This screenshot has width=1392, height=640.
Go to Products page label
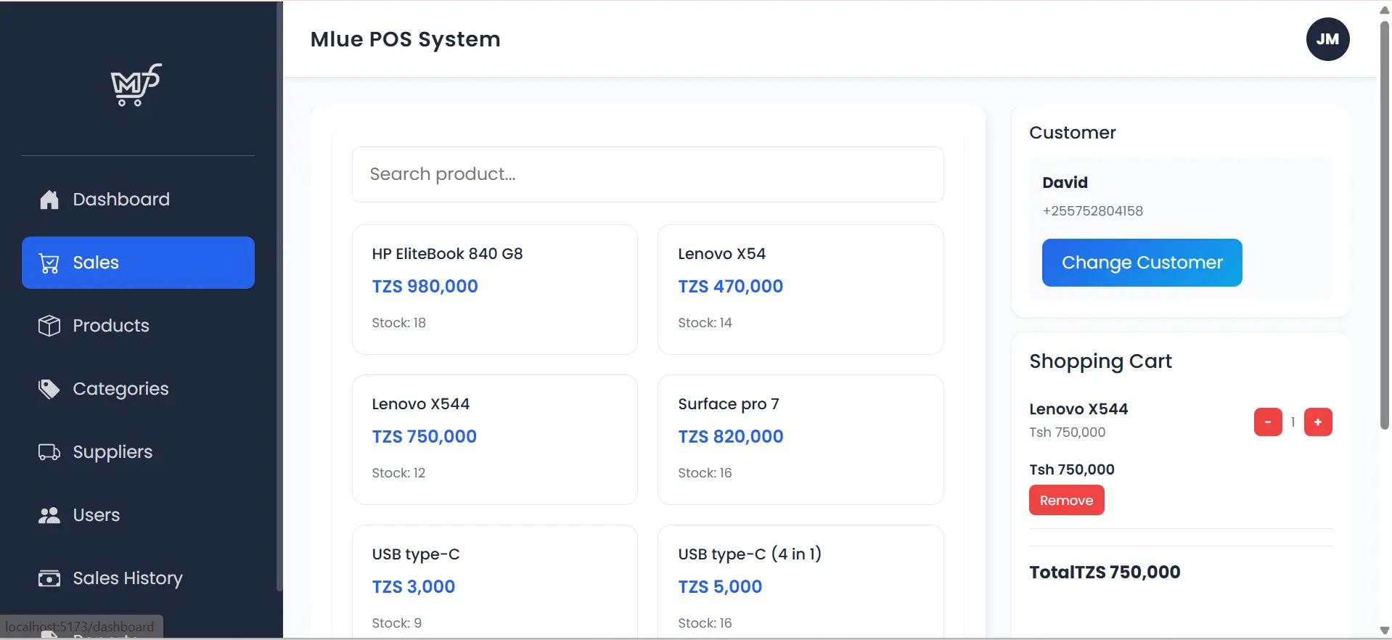click(111, 326)
